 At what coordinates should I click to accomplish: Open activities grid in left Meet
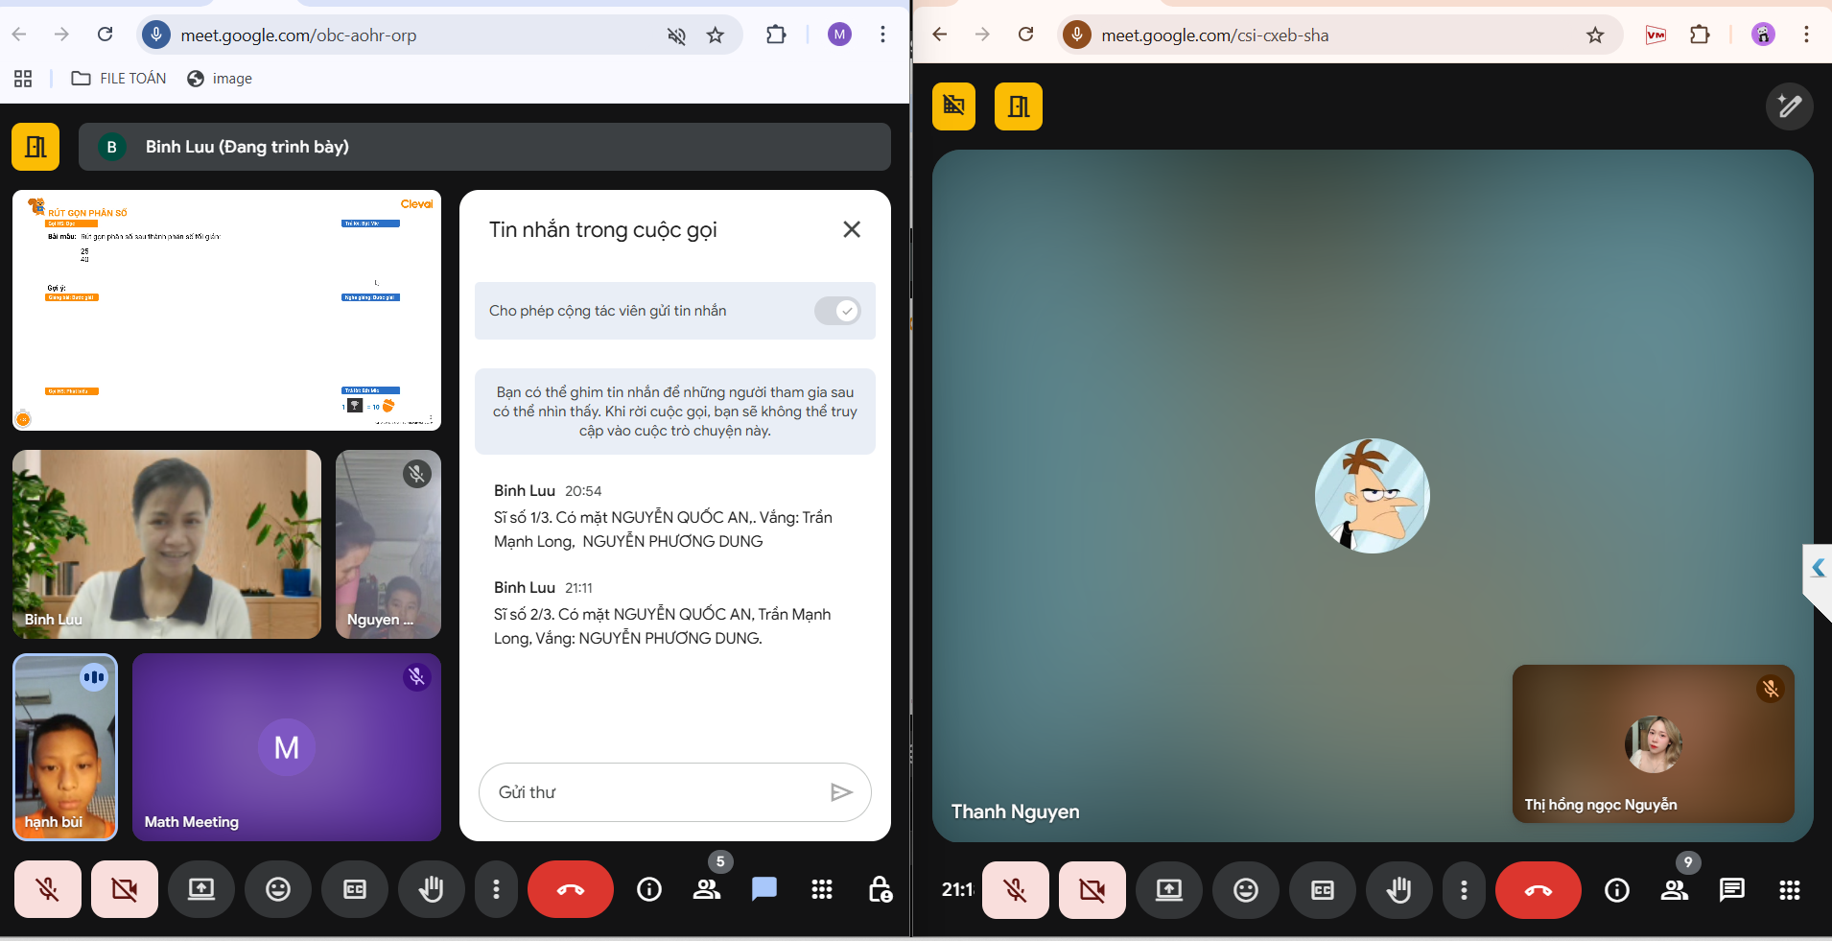[x=822, y=889]
